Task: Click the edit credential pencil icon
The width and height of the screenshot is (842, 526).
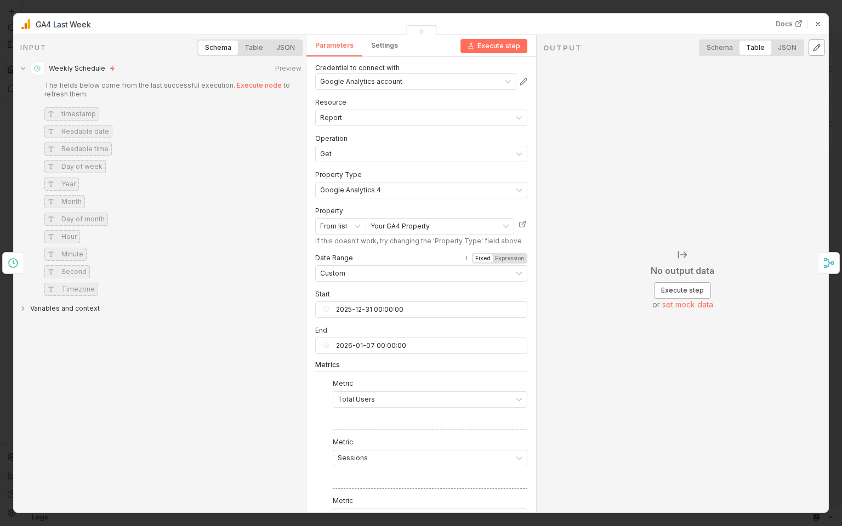Action: click(524, 82)
